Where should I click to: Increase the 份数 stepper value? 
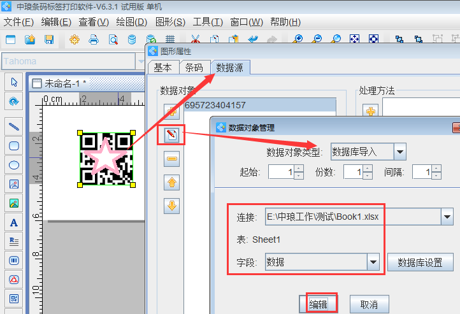pos(368,168)
